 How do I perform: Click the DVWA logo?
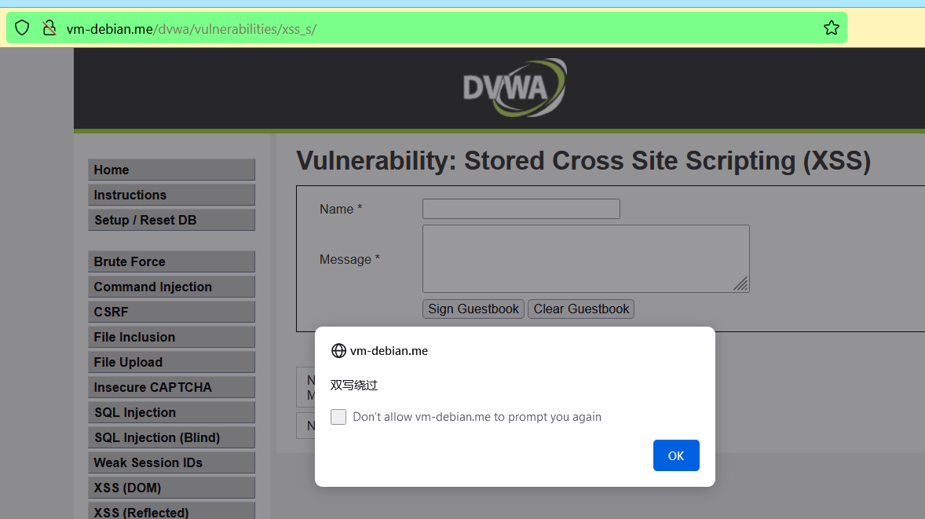514,87
